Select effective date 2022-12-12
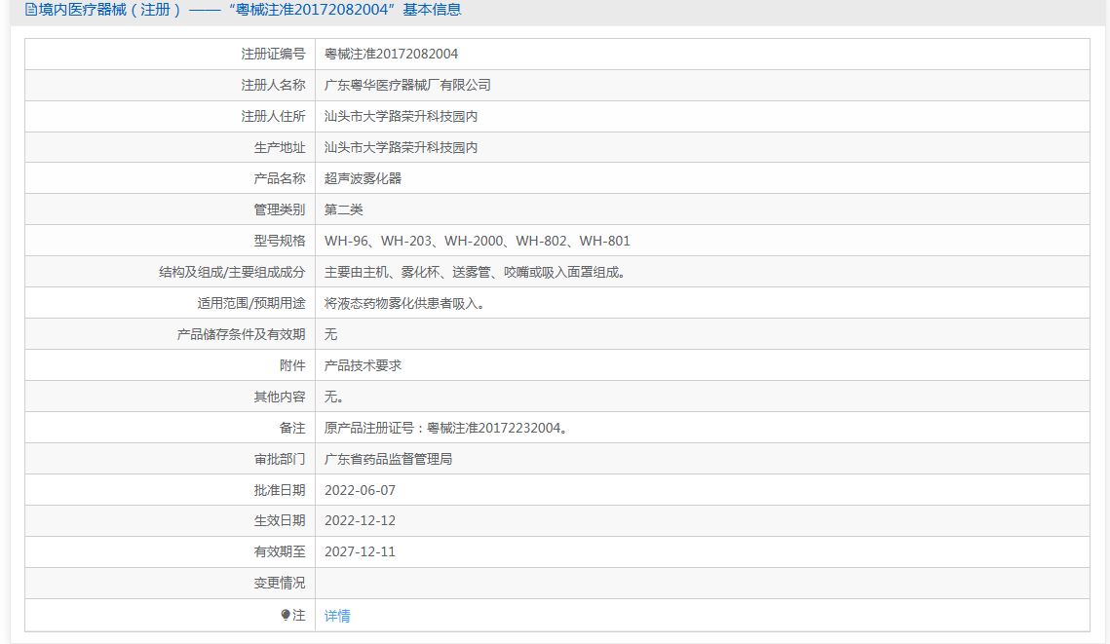Image resolution: width=1110 pixels, height=644 pixels. click(x=360, y=520)
